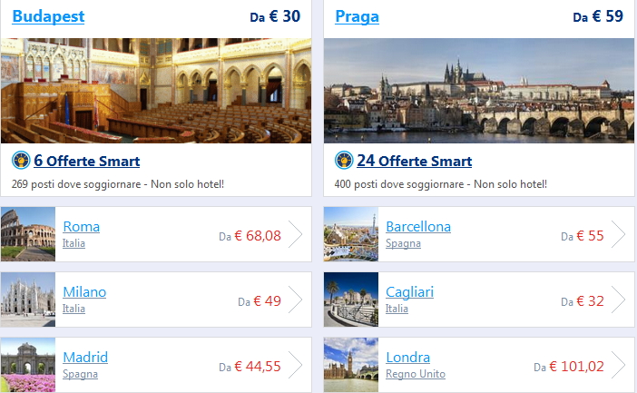
Task: Click Smart deal badge icon under Budapest
Action: pyautogui.click(x=21, y=161)
